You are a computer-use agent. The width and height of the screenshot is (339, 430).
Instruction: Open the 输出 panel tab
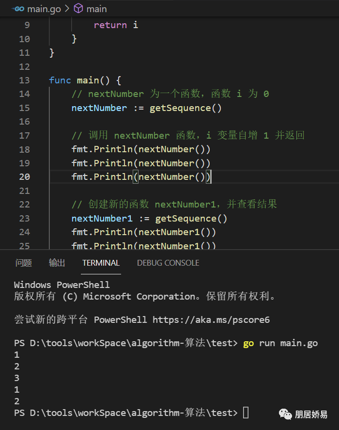pyautogui.click(x=57, y=263)
